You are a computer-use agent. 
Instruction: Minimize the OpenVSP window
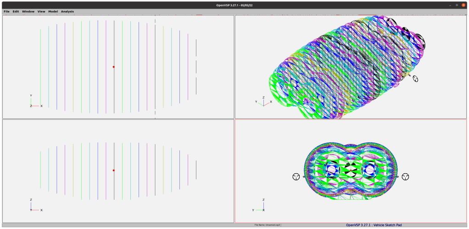point(450,5)
